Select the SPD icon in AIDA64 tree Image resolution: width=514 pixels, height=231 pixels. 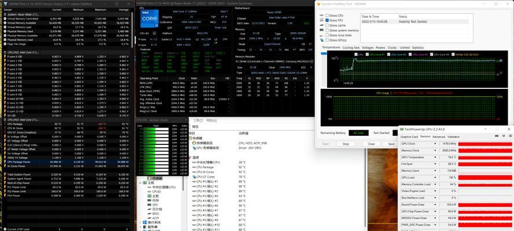click(x=149, y=204)
